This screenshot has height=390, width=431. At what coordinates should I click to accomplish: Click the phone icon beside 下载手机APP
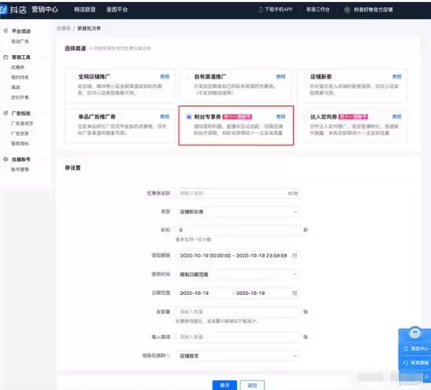(261, 9)
